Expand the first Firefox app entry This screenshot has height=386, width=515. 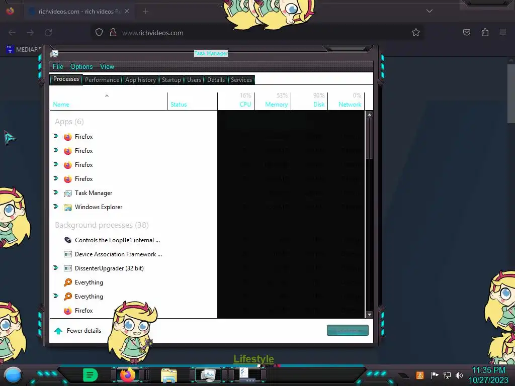[x=56, y=136]
